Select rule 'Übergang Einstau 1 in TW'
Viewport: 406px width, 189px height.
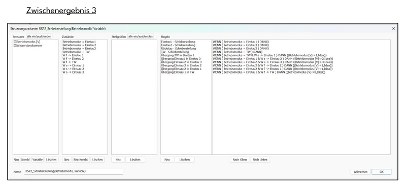pos(177,72)
